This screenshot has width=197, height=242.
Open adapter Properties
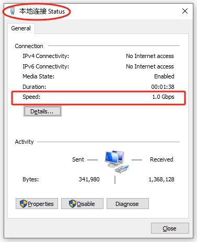pos(37,203)
